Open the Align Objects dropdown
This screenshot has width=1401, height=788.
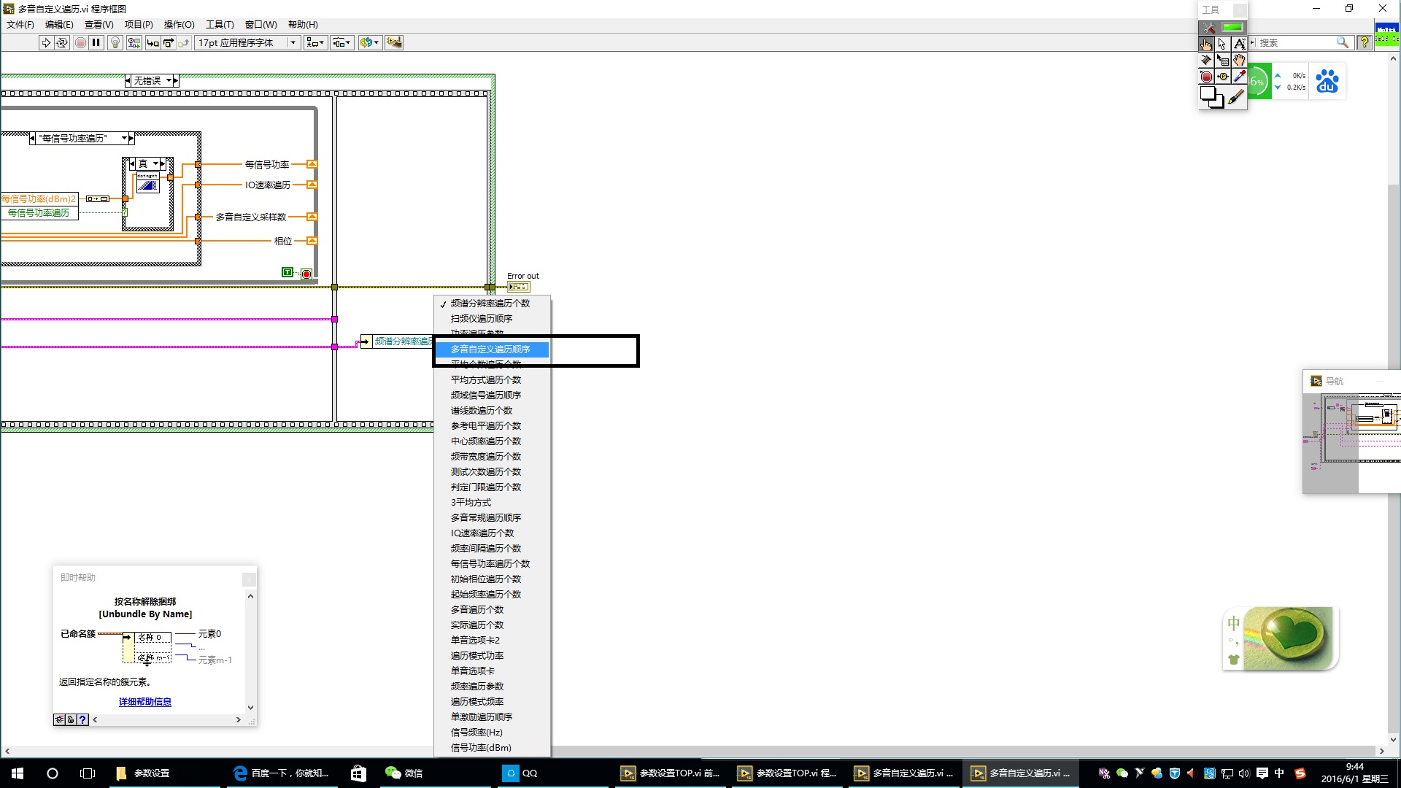315,43
